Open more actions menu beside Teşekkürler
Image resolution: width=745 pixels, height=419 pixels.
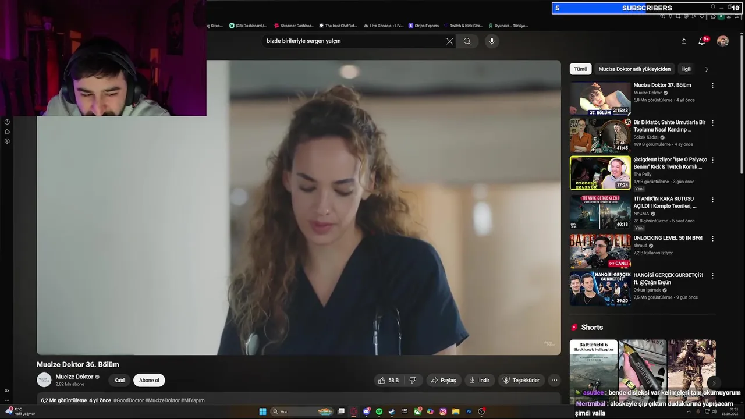[x=554, y=380]
